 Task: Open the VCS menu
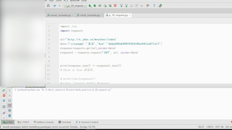66,1
